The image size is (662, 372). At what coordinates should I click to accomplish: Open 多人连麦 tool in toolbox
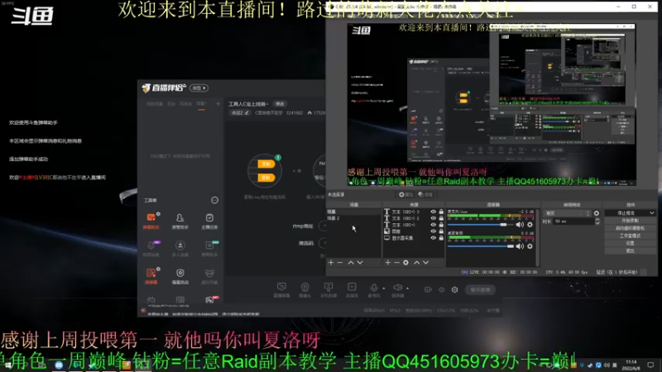tap(180, 249)
